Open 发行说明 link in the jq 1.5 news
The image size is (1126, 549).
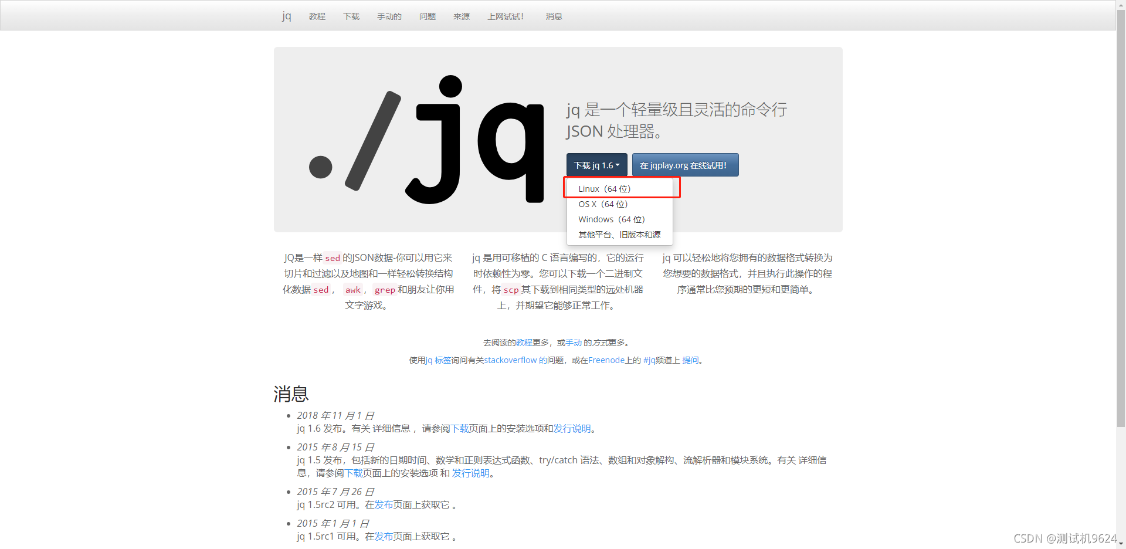470,473
